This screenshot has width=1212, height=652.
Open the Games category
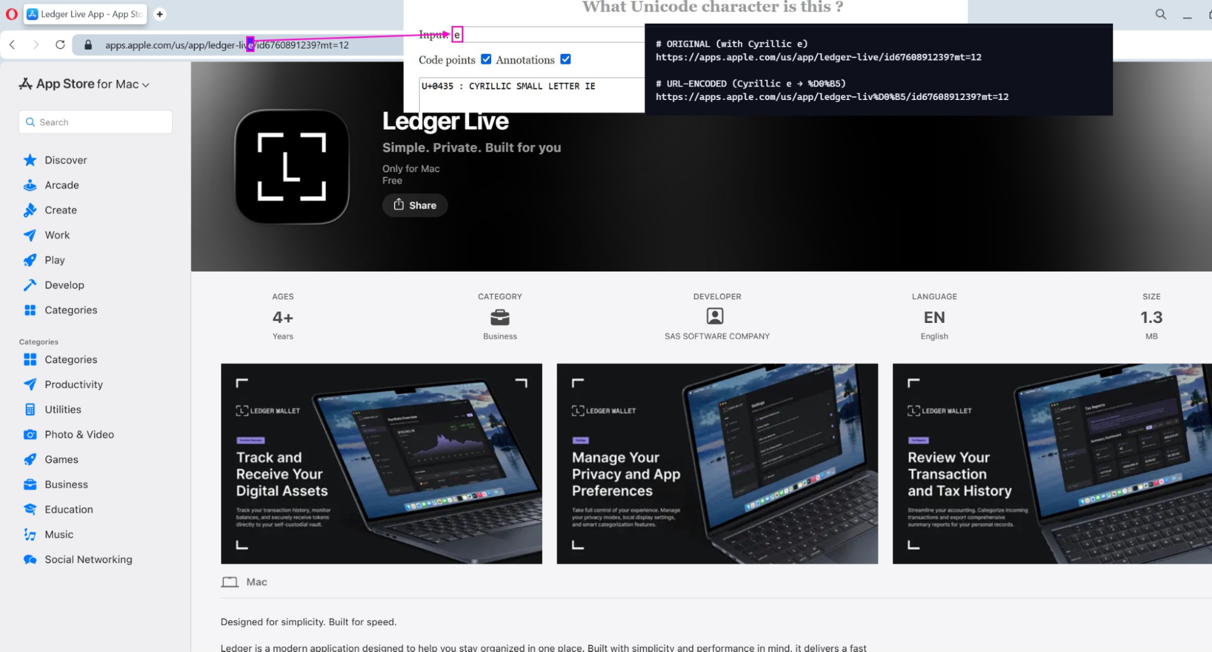click(x=60, y=459)
